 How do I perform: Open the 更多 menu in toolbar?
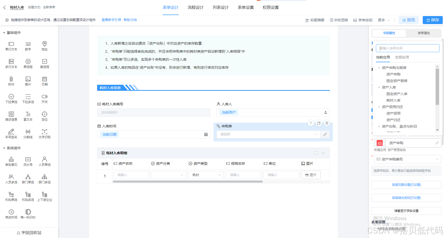pos(384,20)
